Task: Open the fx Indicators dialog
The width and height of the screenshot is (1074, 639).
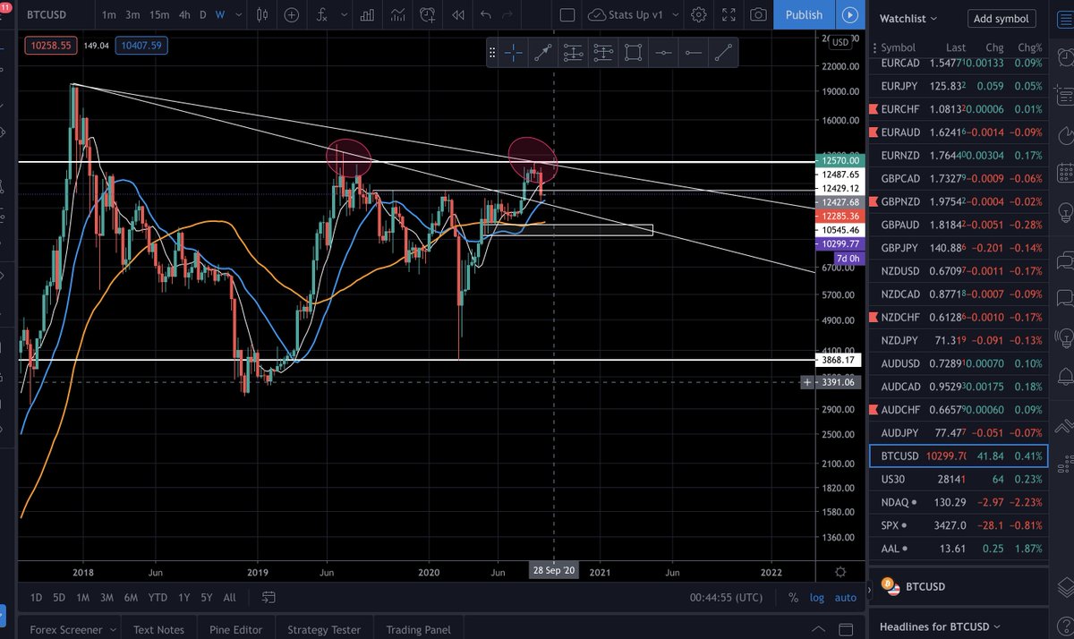Action: [322, 15]
